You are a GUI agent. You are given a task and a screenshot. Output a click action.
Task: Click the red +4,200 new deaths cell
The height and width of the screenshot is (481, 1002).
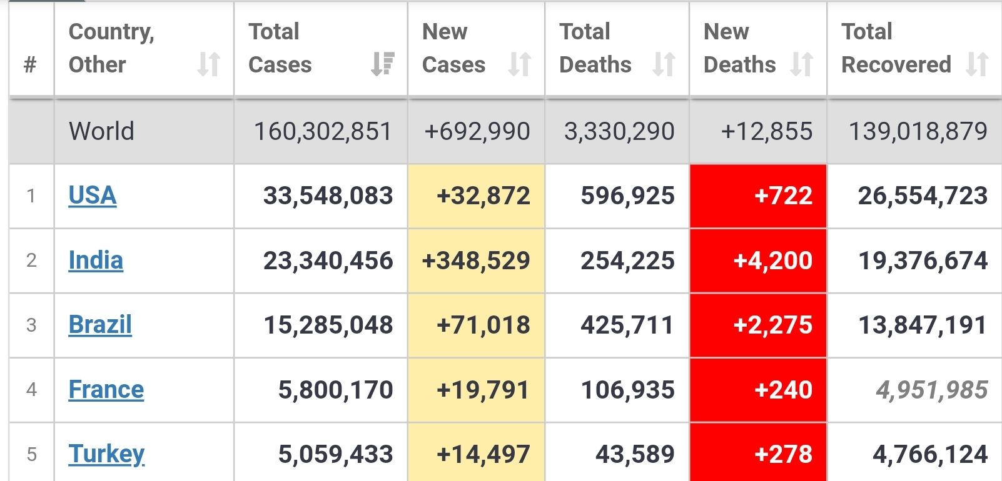pyautogui.click(x=773, y=260)
